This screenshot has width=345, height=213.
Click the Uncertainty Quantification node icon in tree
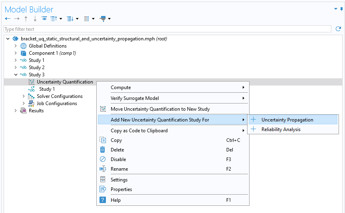pyautogui.click(x=32, y=82)
